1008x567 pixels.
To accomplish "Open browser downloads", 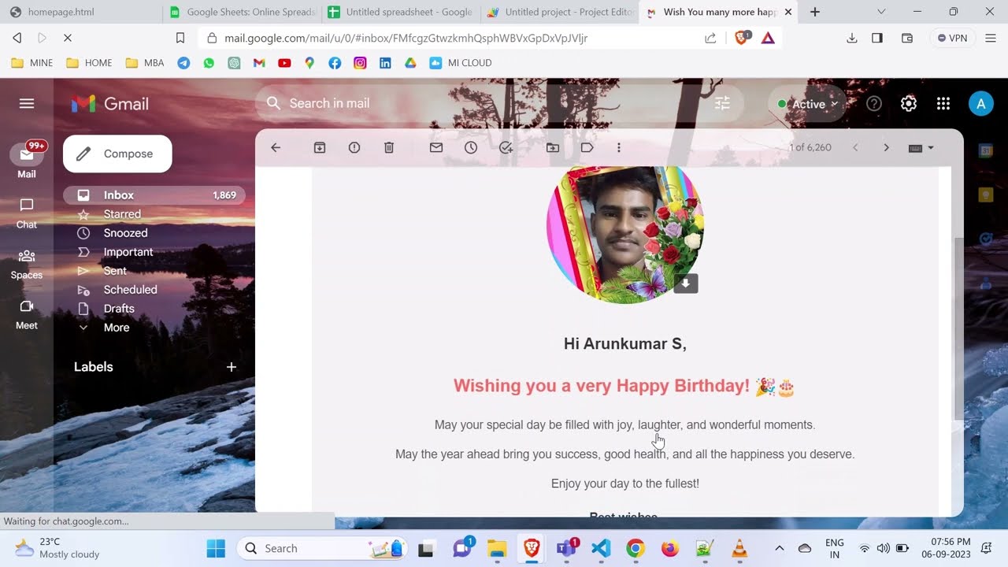I will click(x=852, y=38).
